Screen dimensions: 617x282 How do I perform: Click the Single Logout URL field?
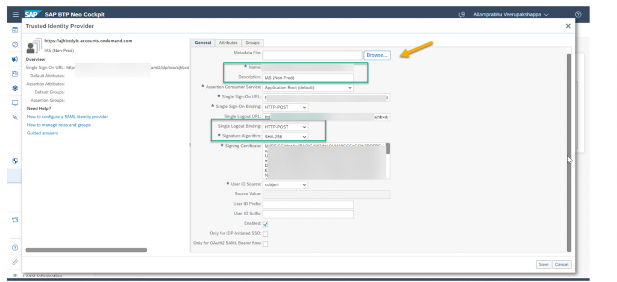(x=326, y=117)
